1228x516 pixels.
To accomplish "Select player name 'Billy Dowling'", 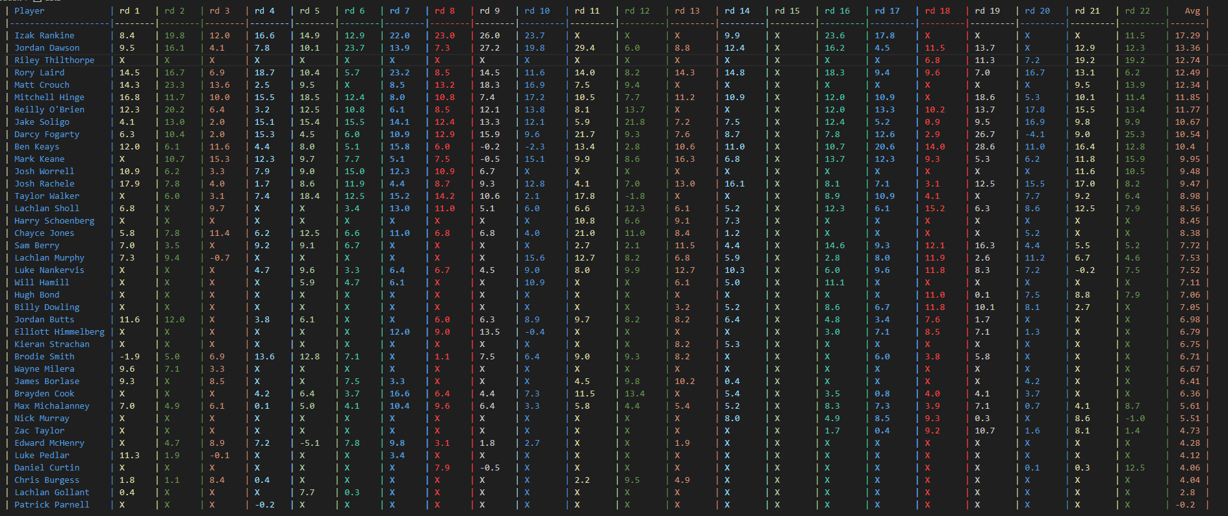I will [x=47, y=307].
